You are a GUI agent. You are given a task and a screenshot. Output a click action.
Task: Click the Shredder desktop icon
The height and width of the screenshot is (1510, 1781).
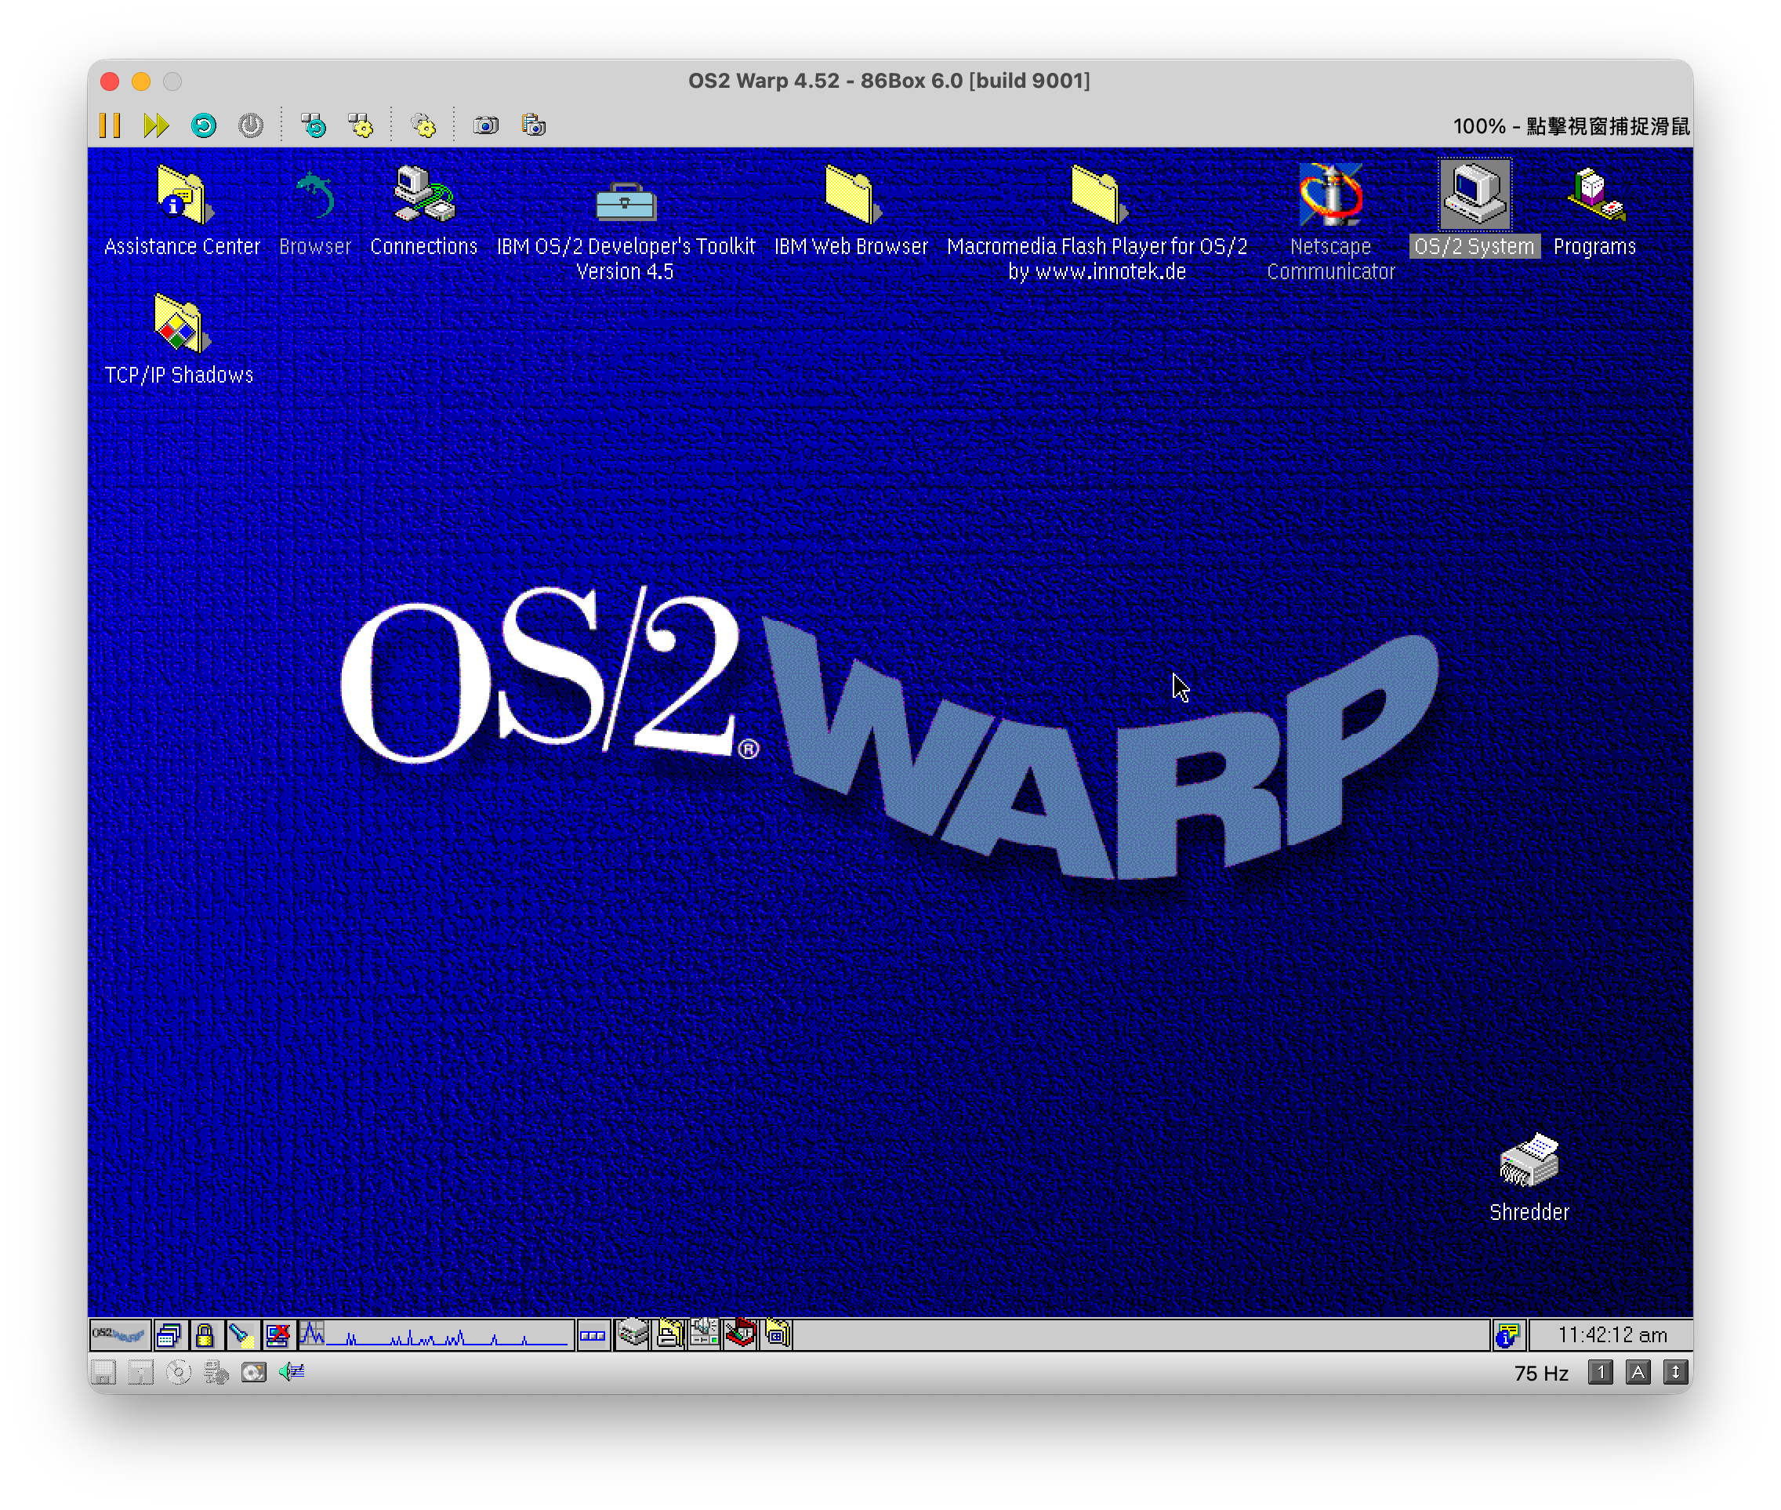pyautogui.click(x=1529, y=1161)
